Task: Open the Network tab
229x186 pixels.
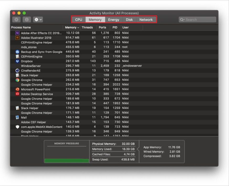Action: (146, 20)
